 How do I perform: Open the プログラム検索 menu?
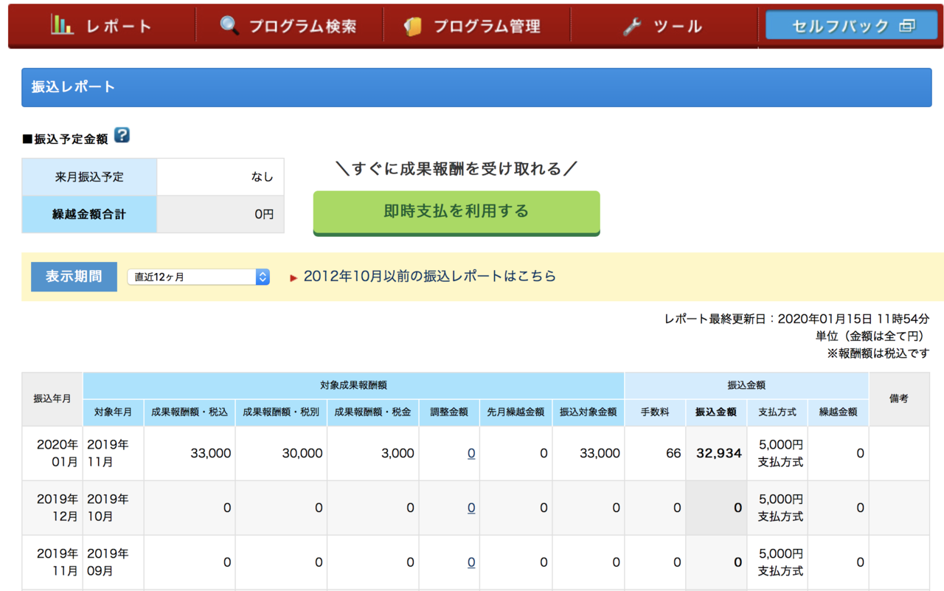click(x=289, y=26)
